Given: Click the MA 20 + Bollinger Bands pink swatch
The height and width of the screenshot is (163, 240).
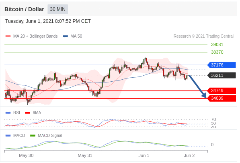Looking at the screenshot, I should (8, 36).
